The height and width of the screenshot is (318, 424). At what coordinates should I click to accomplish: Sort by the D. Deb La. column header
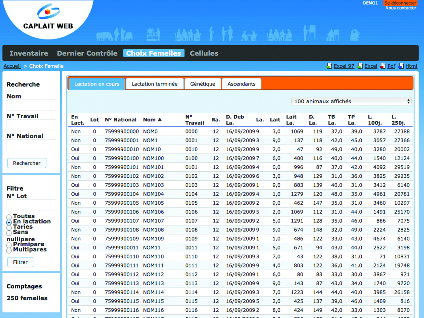(x=235, y=120)
